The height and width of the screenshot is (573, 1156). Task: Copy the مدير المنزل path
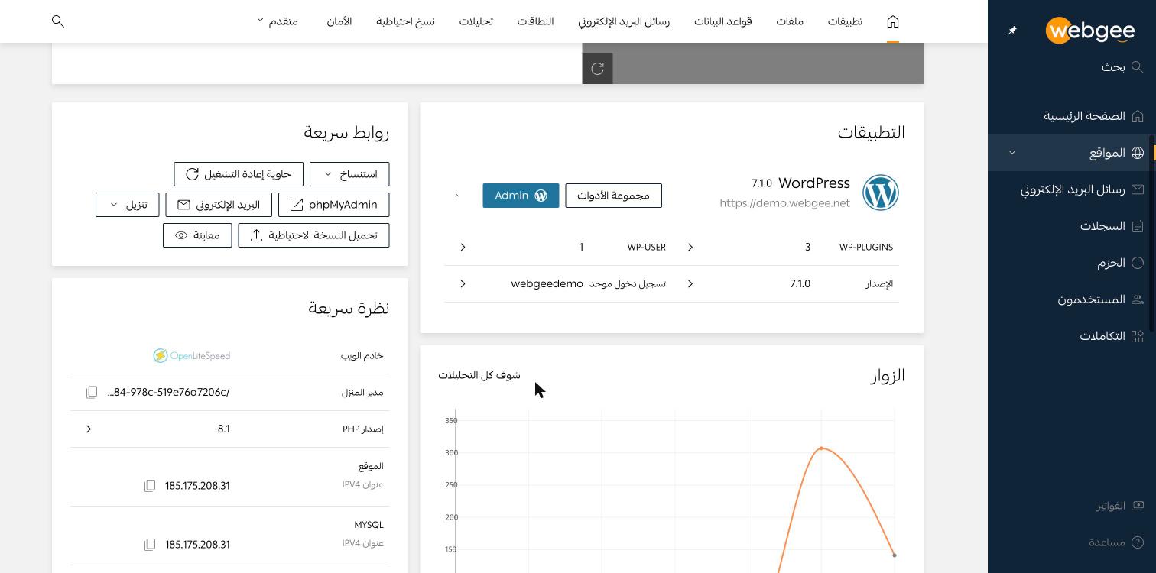(92, 392)
